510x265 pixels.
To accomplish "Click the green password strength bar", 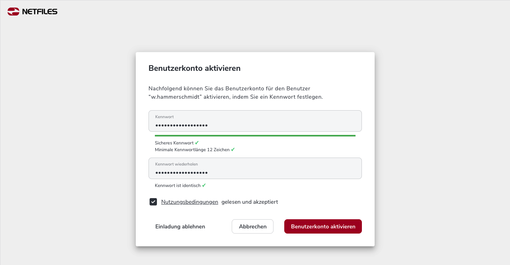I will [255, 136].
